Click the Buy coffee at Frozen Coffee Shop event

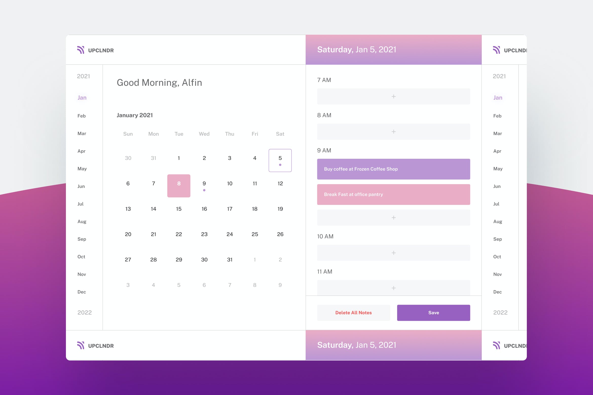coord(394,169)
